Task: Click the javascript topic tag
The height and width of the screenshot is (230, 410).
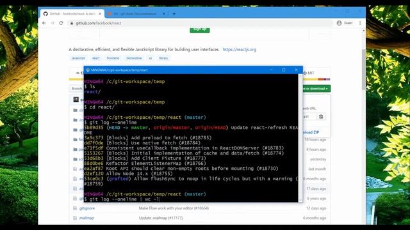Action: [78, 58]
